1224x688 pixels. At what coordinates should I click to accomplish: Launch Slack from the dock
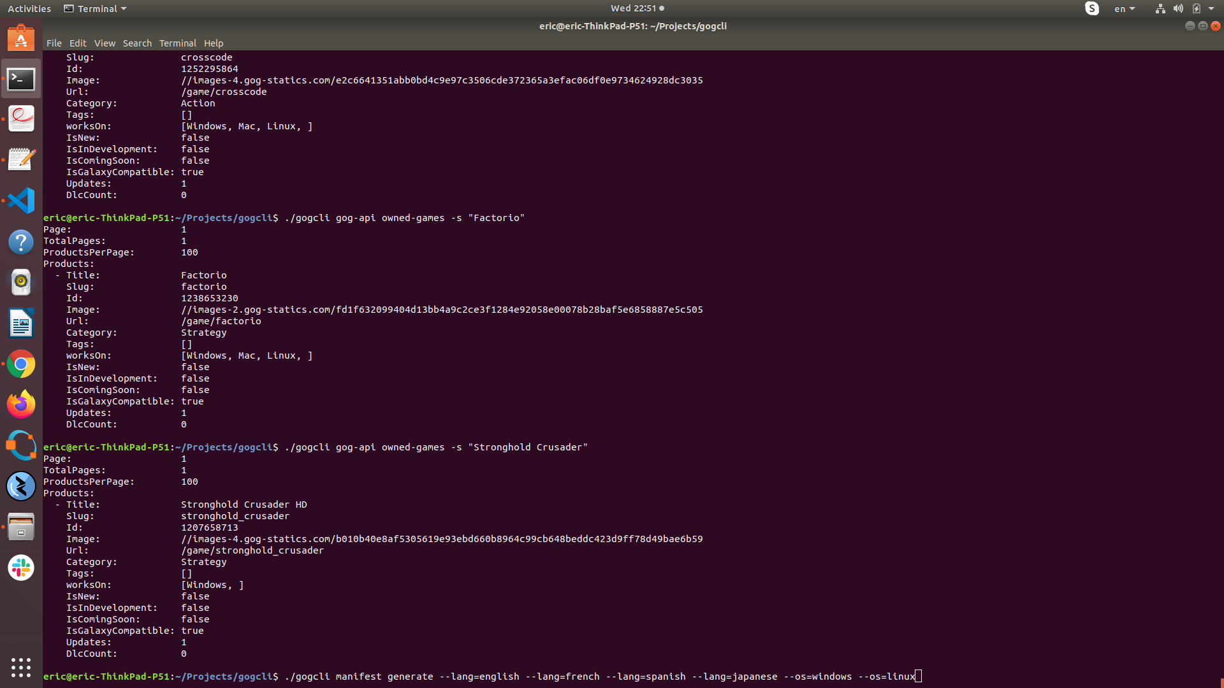[21, 568]
